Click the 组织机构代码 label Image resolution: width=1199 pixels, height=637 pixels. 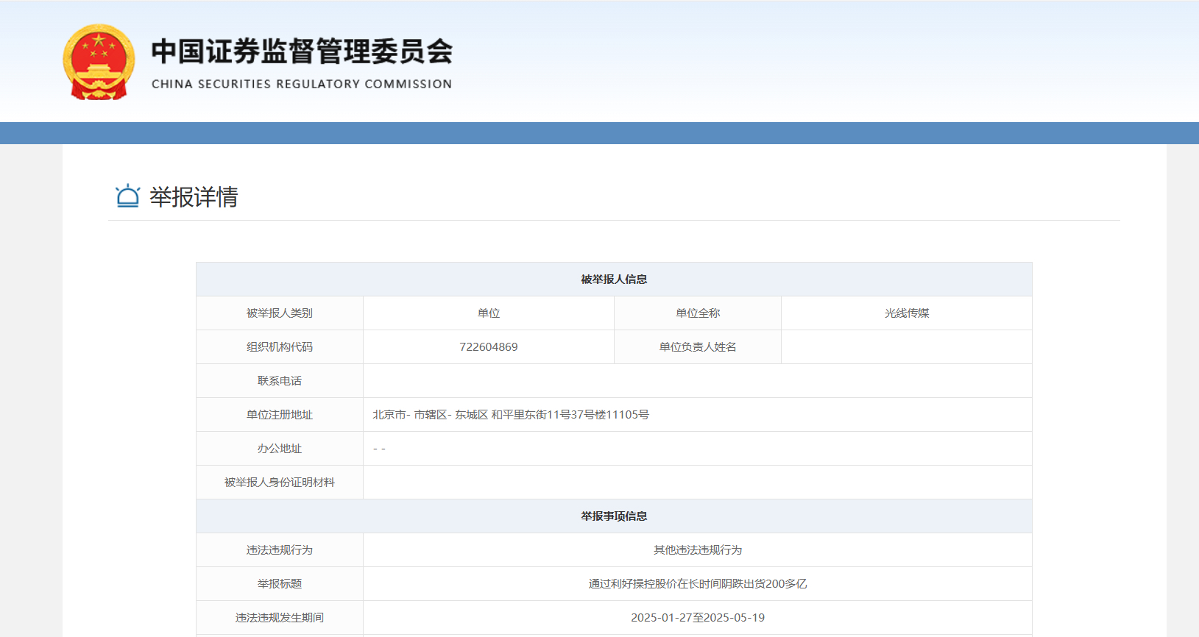[x=280, y=347]
